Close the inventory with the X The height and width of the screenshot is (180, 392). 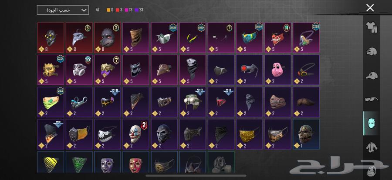(370, 8)
